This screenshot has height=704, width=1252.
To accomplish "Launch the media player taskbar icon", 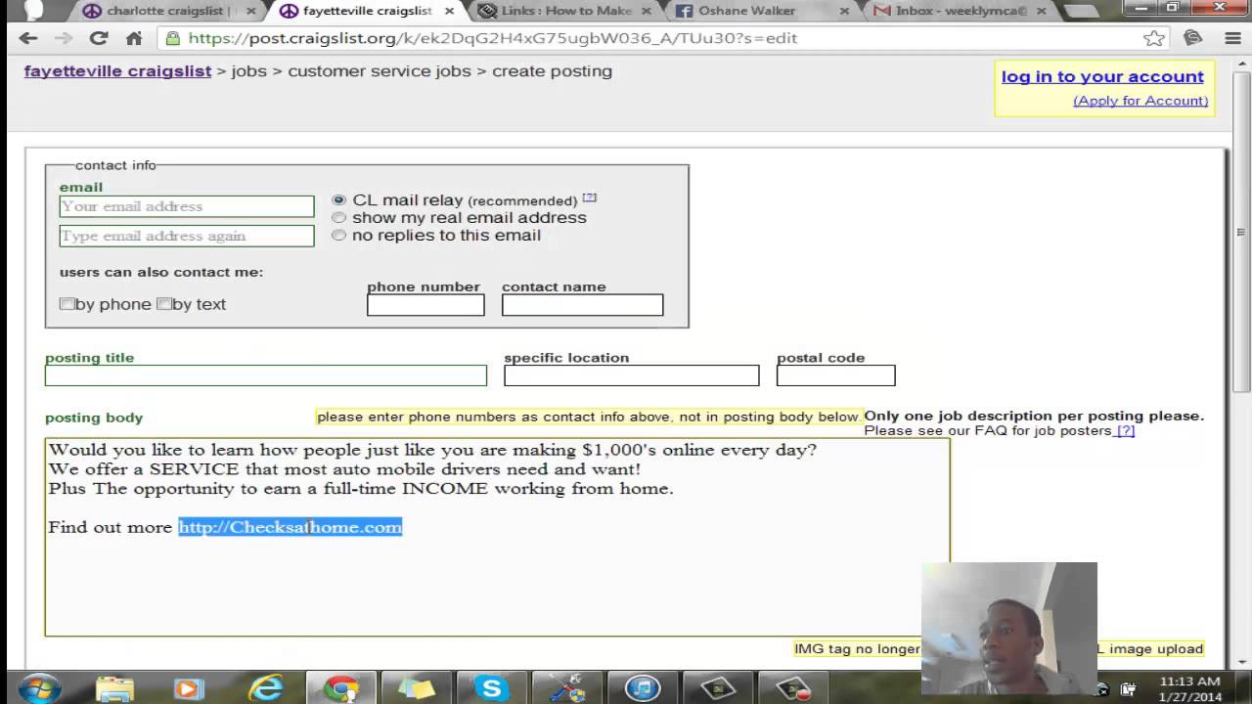I will pos(190,688).
